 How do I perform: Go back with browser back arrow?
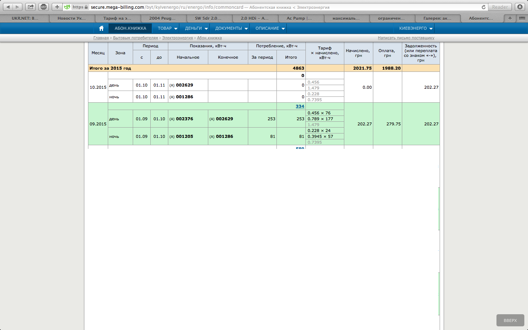coord(8,7)
